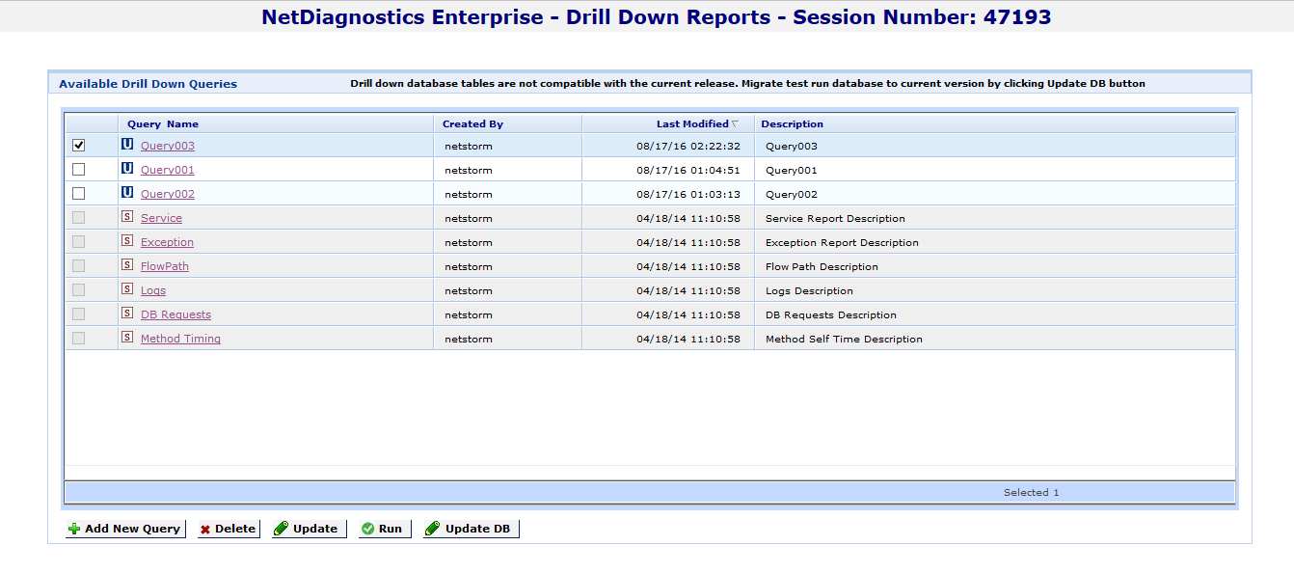The height and width of the screenshot is (573, 1294).
Task: Check the Query002 row checkbox
Action: 79,193
